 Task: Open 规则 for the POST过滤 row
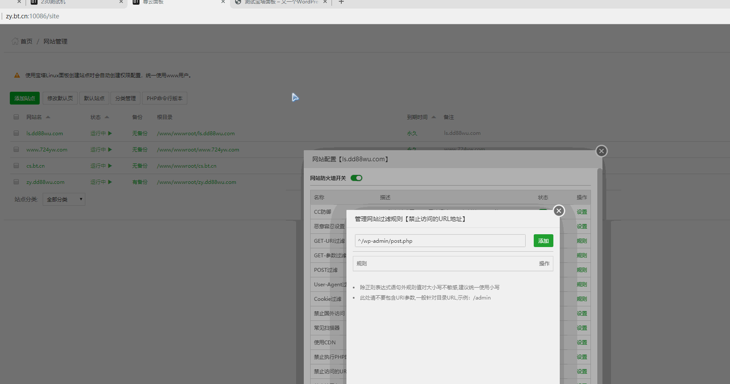pos(582,270)
